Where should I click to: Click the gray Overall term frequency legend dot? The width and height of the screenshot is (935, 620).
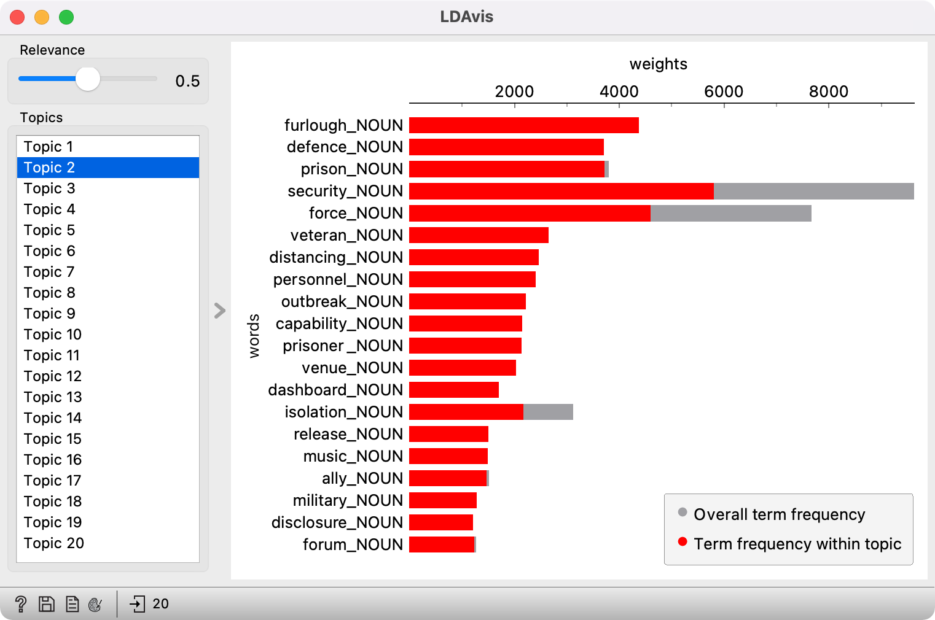[682, 512]
